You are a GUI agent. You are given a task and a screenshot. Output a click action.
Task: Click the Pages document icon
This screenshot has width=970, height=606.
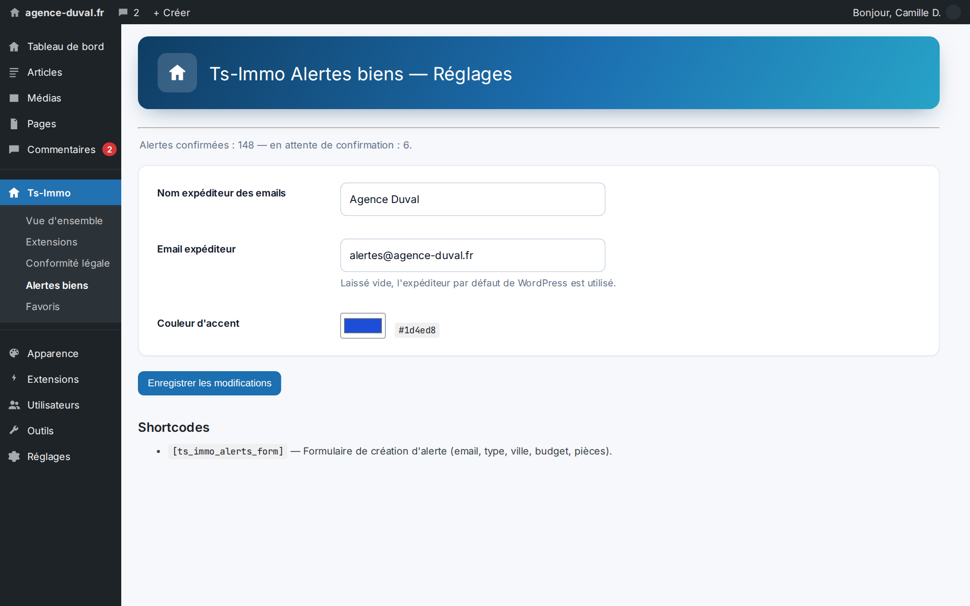click(14, 124)
